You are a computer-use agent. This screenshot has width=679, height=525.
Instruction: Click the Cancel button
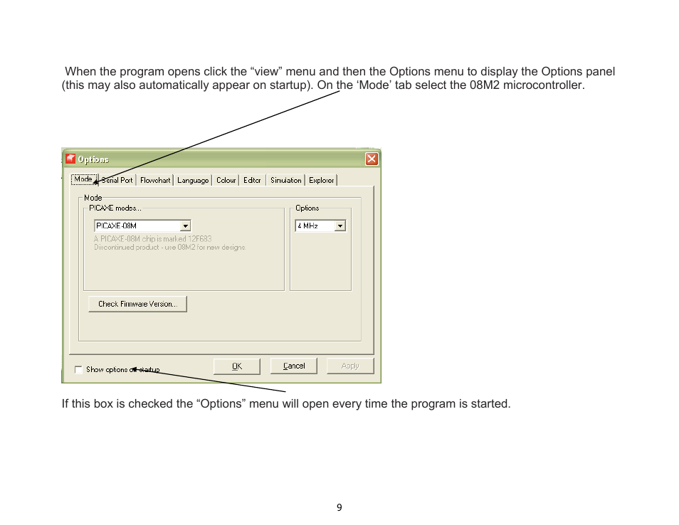(x=294, y=366)
